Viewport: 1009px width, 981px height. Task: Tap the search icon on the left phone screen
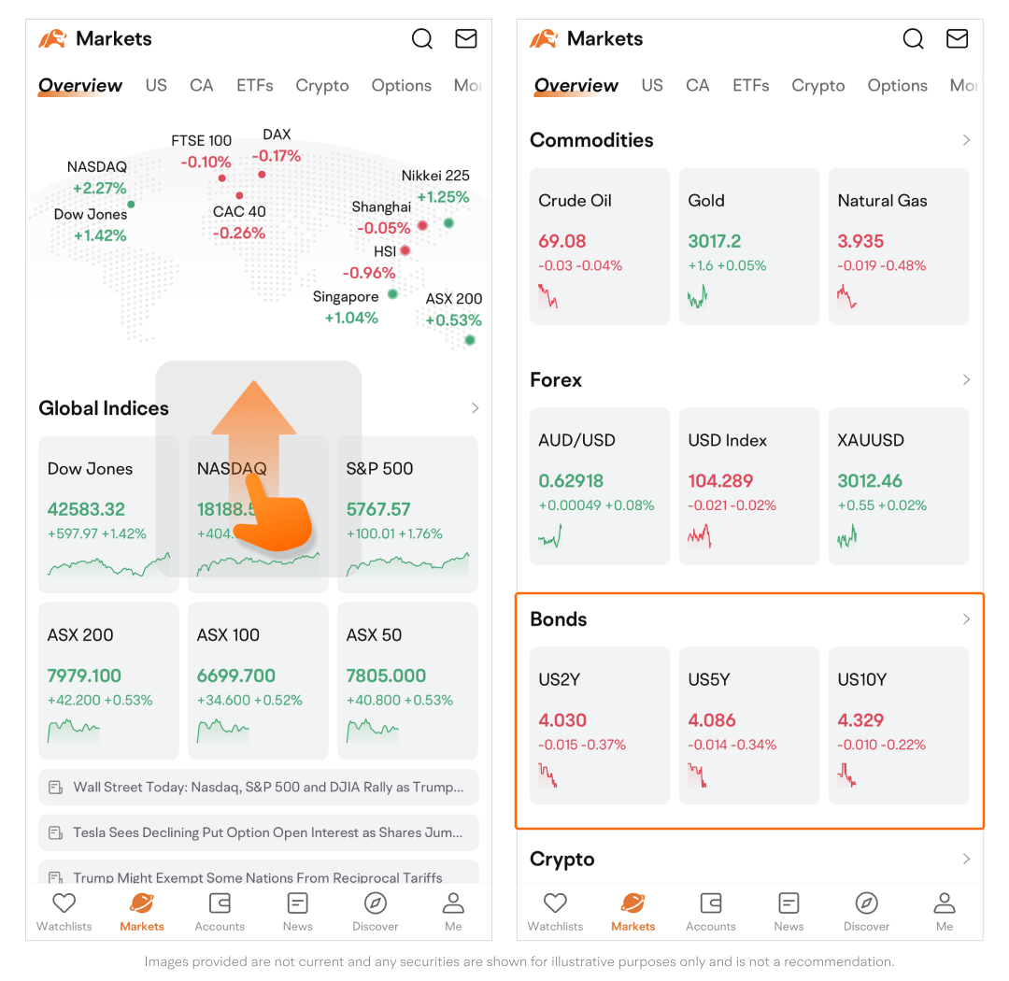click(x=422, y=38)
